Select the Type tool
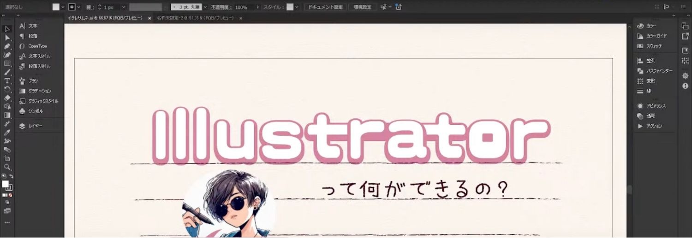This screenshot has width=692, height=238. tap(7, 81)
